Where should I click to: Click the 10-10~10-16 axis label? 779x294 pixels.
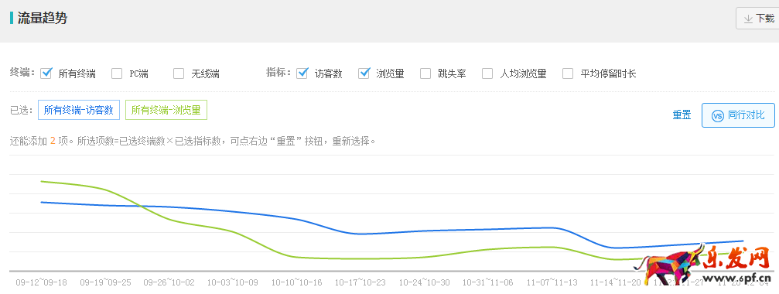[296, 282]
